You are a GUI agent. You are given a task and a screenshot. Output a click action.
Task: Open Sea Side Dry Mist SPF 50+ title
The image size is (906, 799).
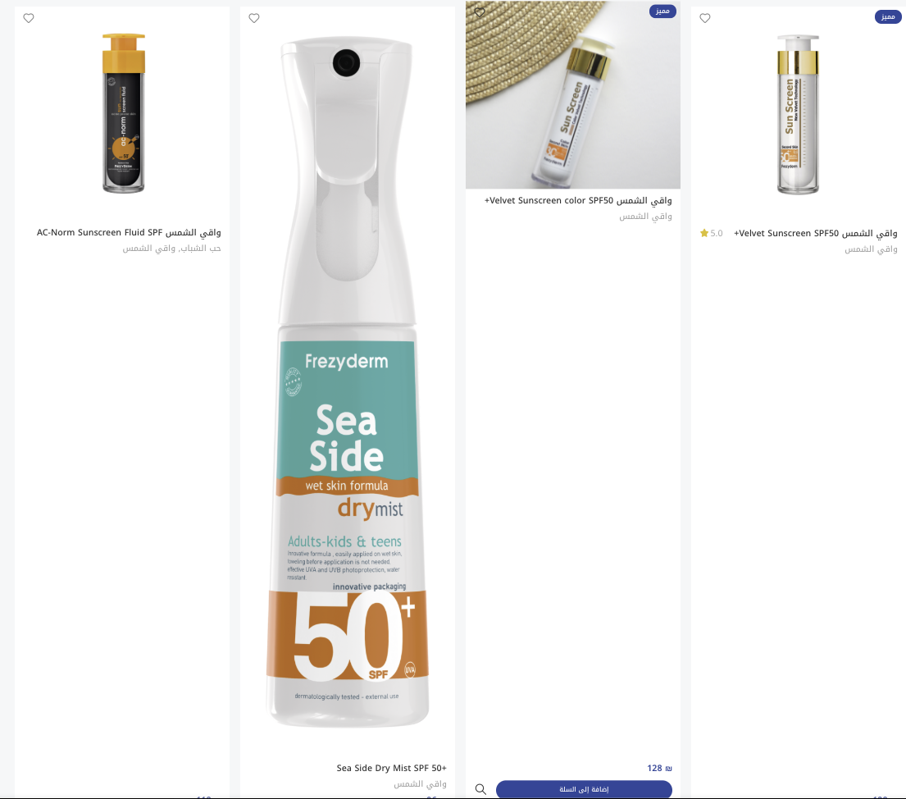pos(391,768)
